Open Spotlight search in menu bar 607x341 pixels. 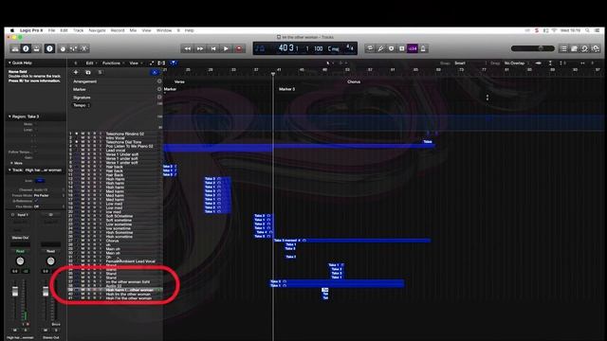tap(587, 30)
